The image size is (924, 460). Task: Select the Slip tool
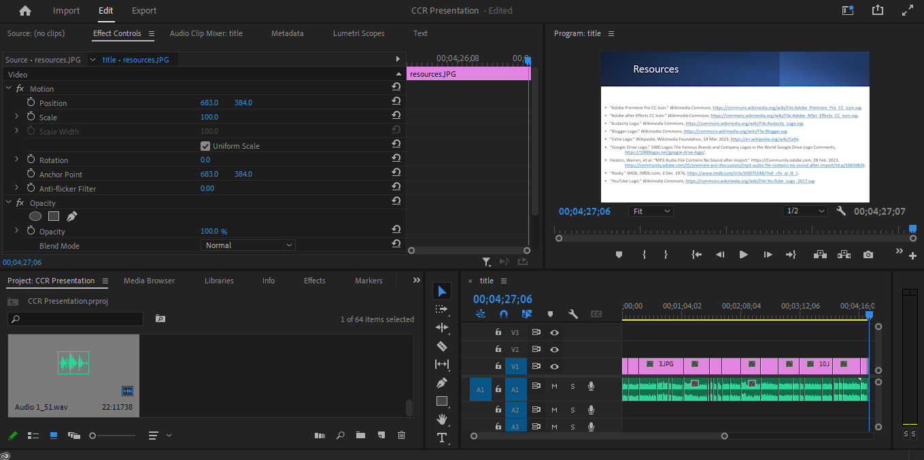pos(442,364)
